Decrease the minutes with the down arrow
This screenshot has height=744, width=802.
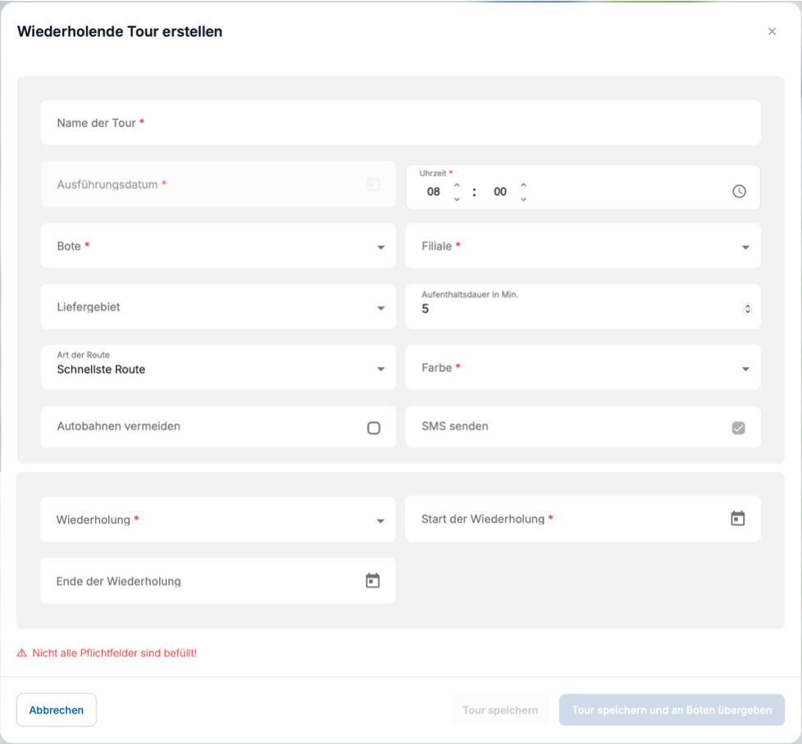(x=523, y=199)
